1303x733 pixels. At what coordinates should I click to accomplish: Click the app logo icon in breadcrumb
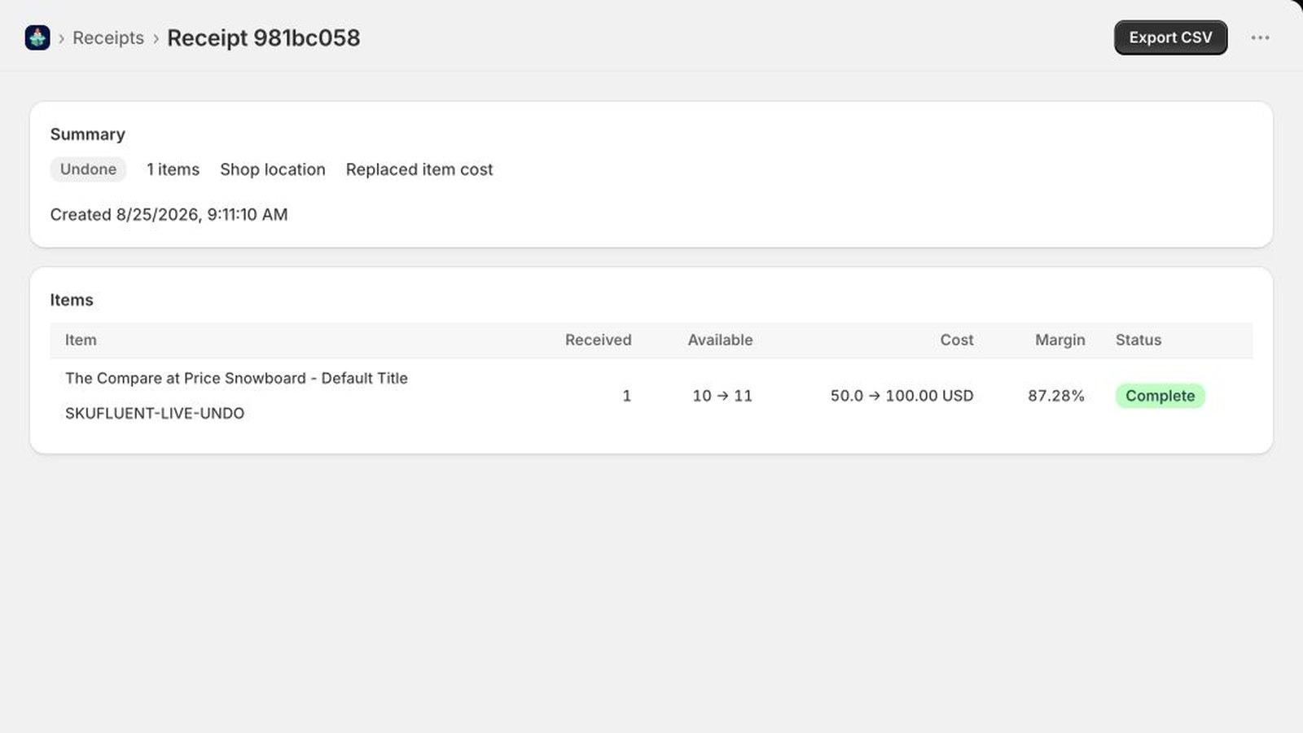(37, 37)
